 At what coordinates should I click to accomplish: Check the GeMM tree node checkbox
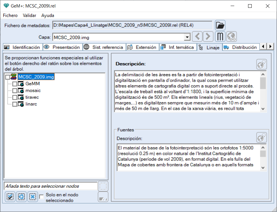(x=14, y=84)
